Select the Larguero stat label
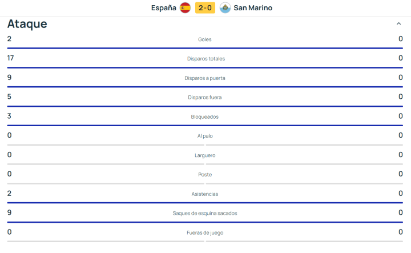Image resolution: width=411 pixels, height=253 pixels. coord(205,155)
